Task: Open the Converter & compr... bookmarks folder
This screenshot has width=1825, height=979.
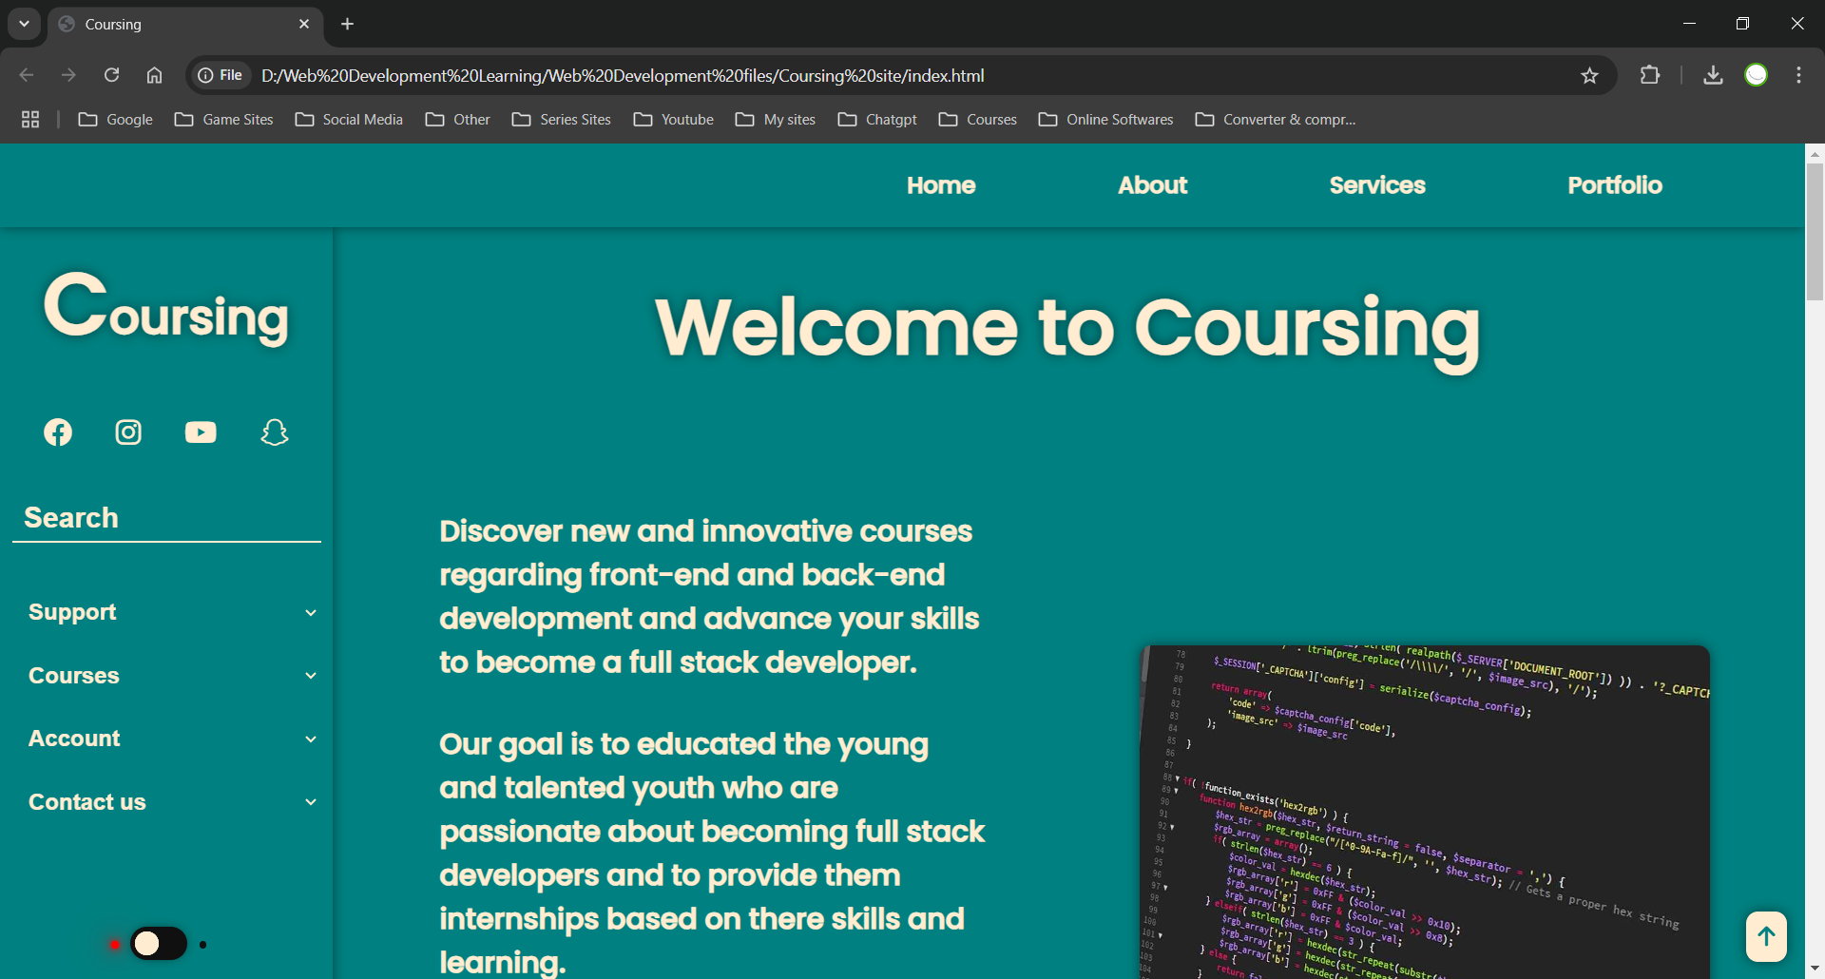Action: 1276,119
